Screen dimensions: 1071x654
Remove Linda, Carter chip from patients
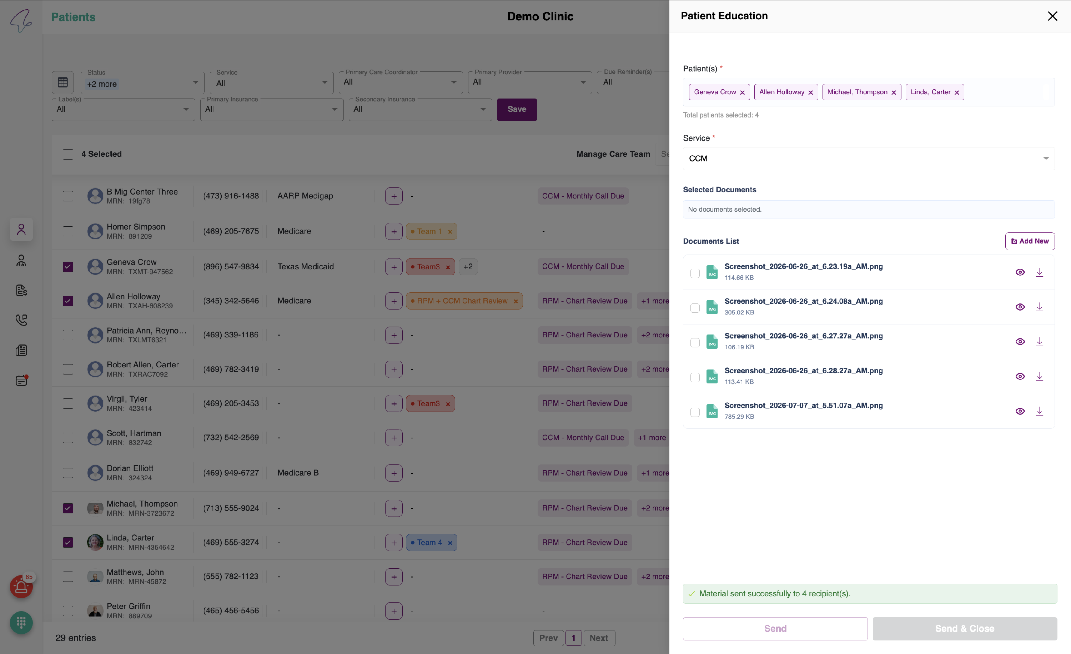956,92
